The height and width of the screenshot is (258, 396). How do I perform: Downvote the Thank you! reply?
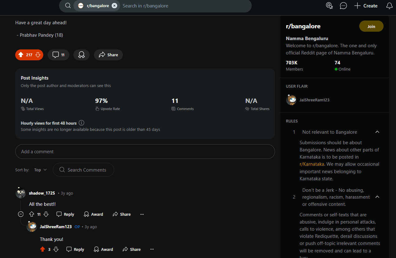[x=56, y=249]
